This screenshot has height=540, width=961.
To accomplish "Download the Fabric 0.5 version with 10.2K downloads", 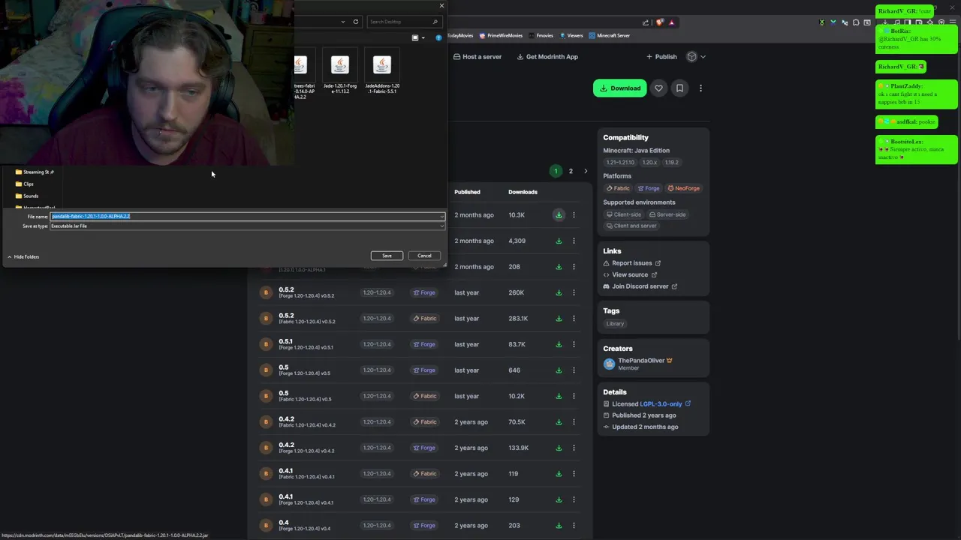I will (x=559, y=396).
